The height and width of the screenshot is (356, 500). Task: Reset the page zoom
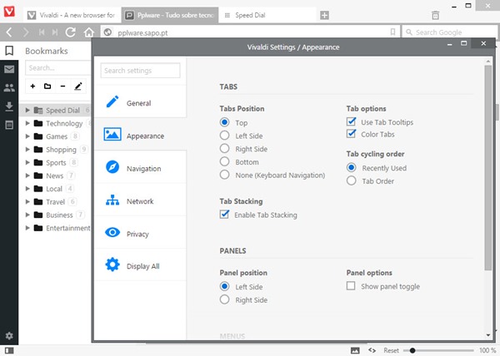(x=391, y=350)
